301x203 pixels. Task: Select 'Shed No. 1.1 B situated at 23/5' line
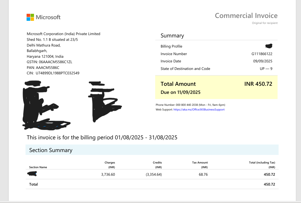pos(52,40)
